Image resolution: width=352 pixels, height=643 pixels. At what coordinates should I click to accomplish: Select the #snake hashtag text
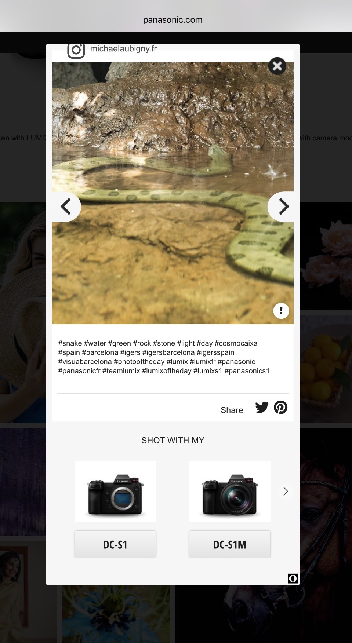(70, 343)
